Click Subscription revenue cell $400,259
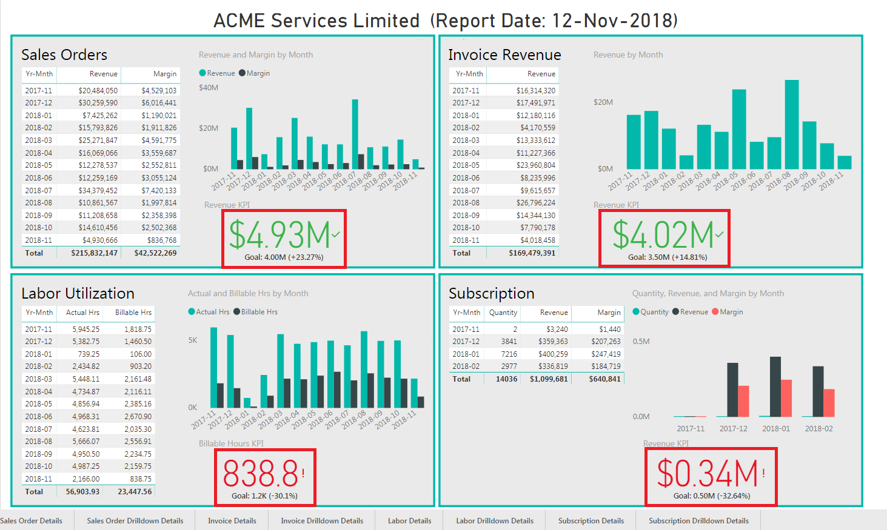The width and height of the screenshot is (887, 530). click(553, 354)
